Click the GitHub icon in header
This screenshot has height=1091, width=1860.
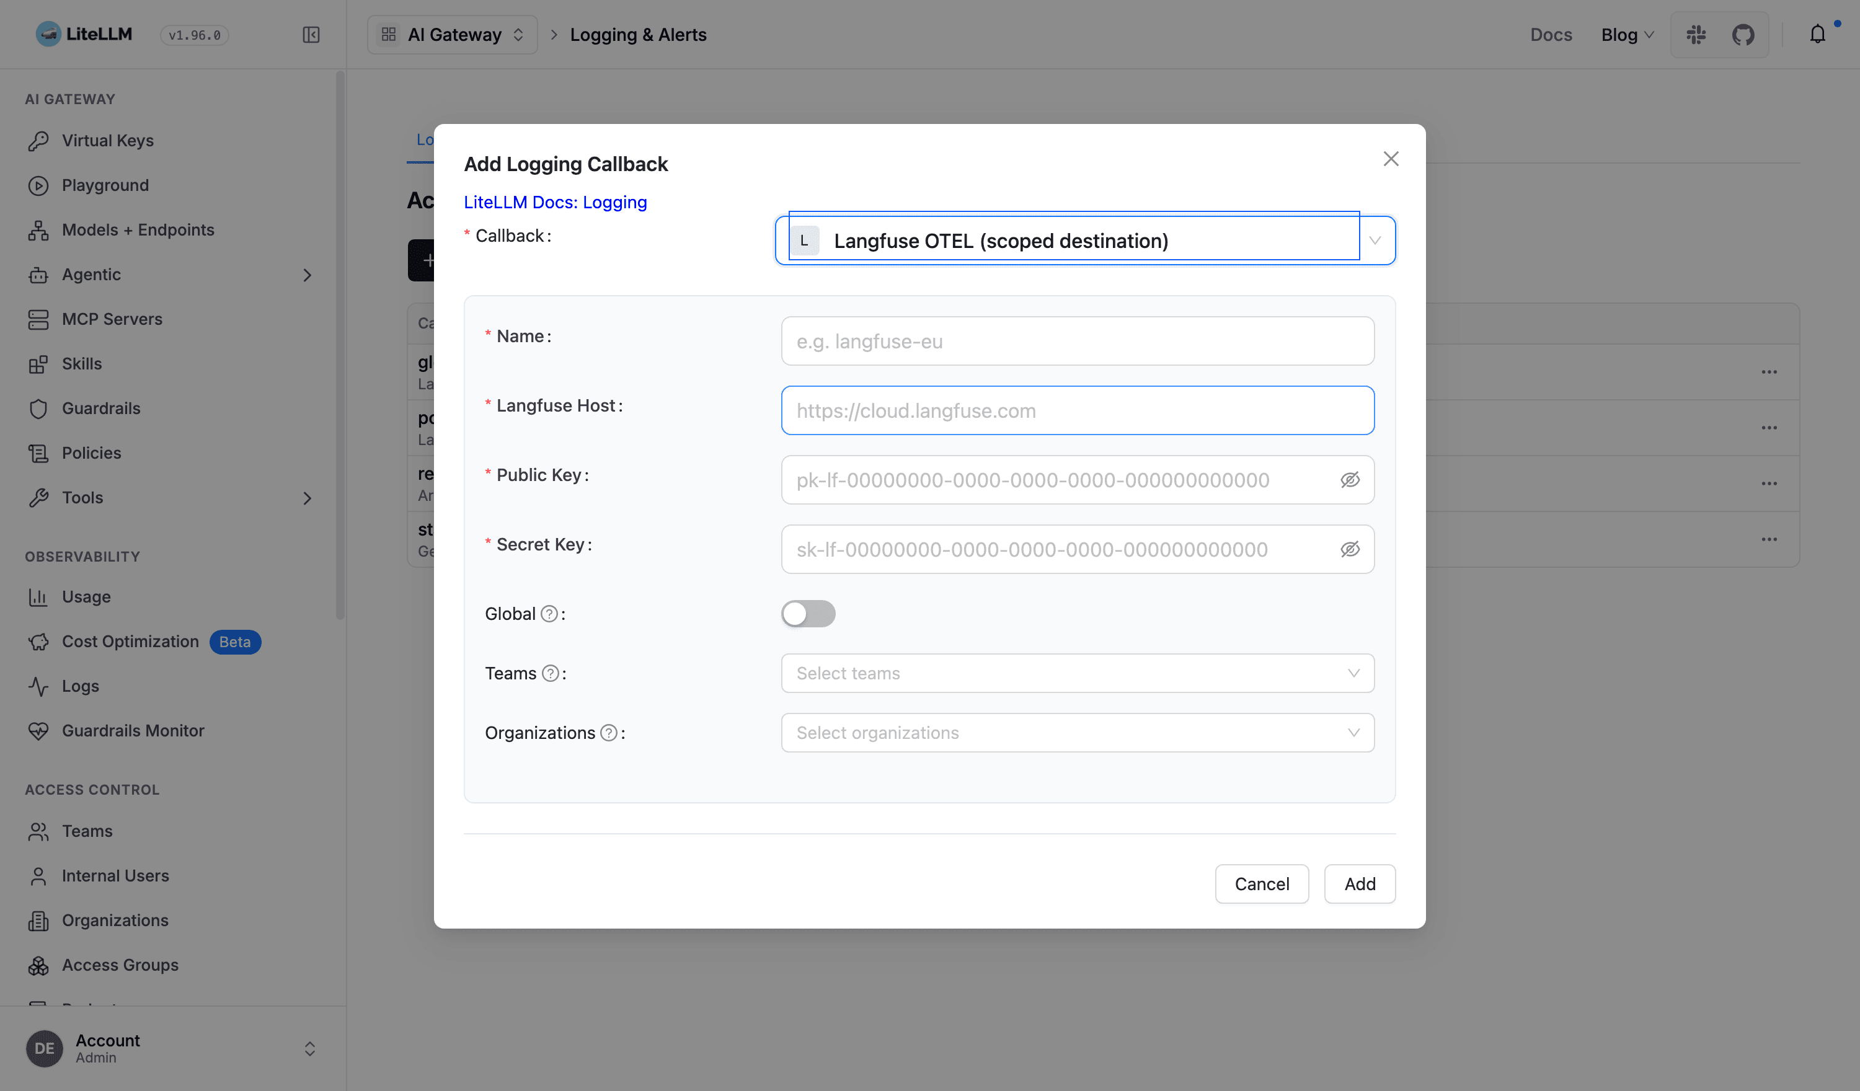click(1743, 35)
